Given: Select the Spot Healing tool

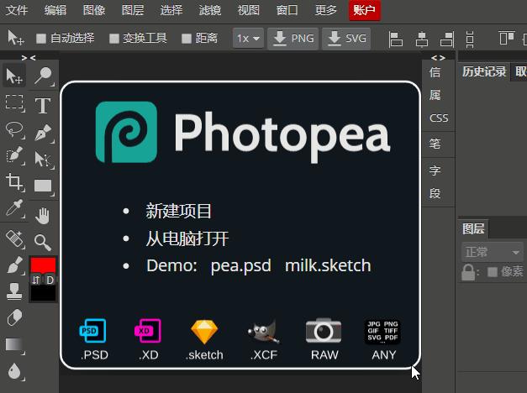Looking at the screenshot, I should [x=14, y=238].
